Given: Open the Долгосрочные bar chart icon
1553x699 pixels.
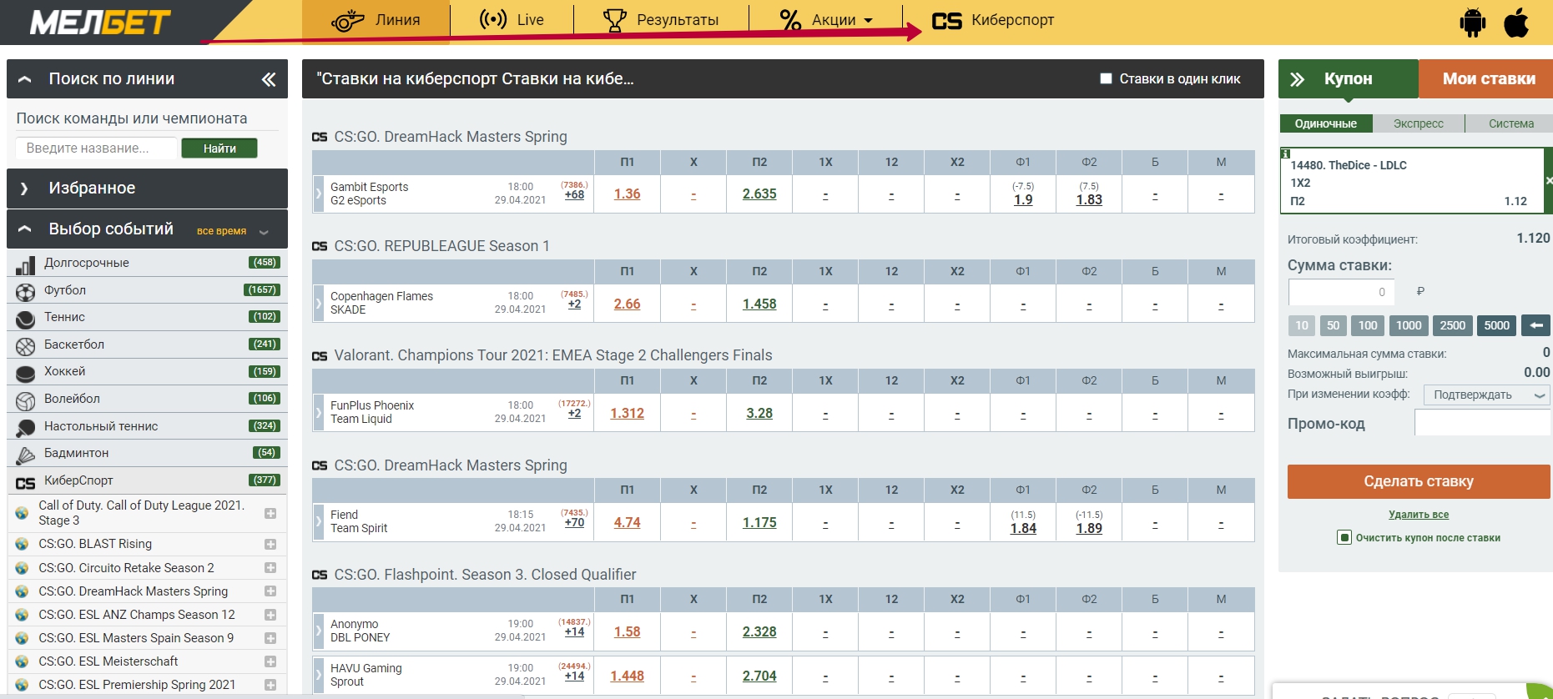Looking at the screenshot, I should pos(26,264).
